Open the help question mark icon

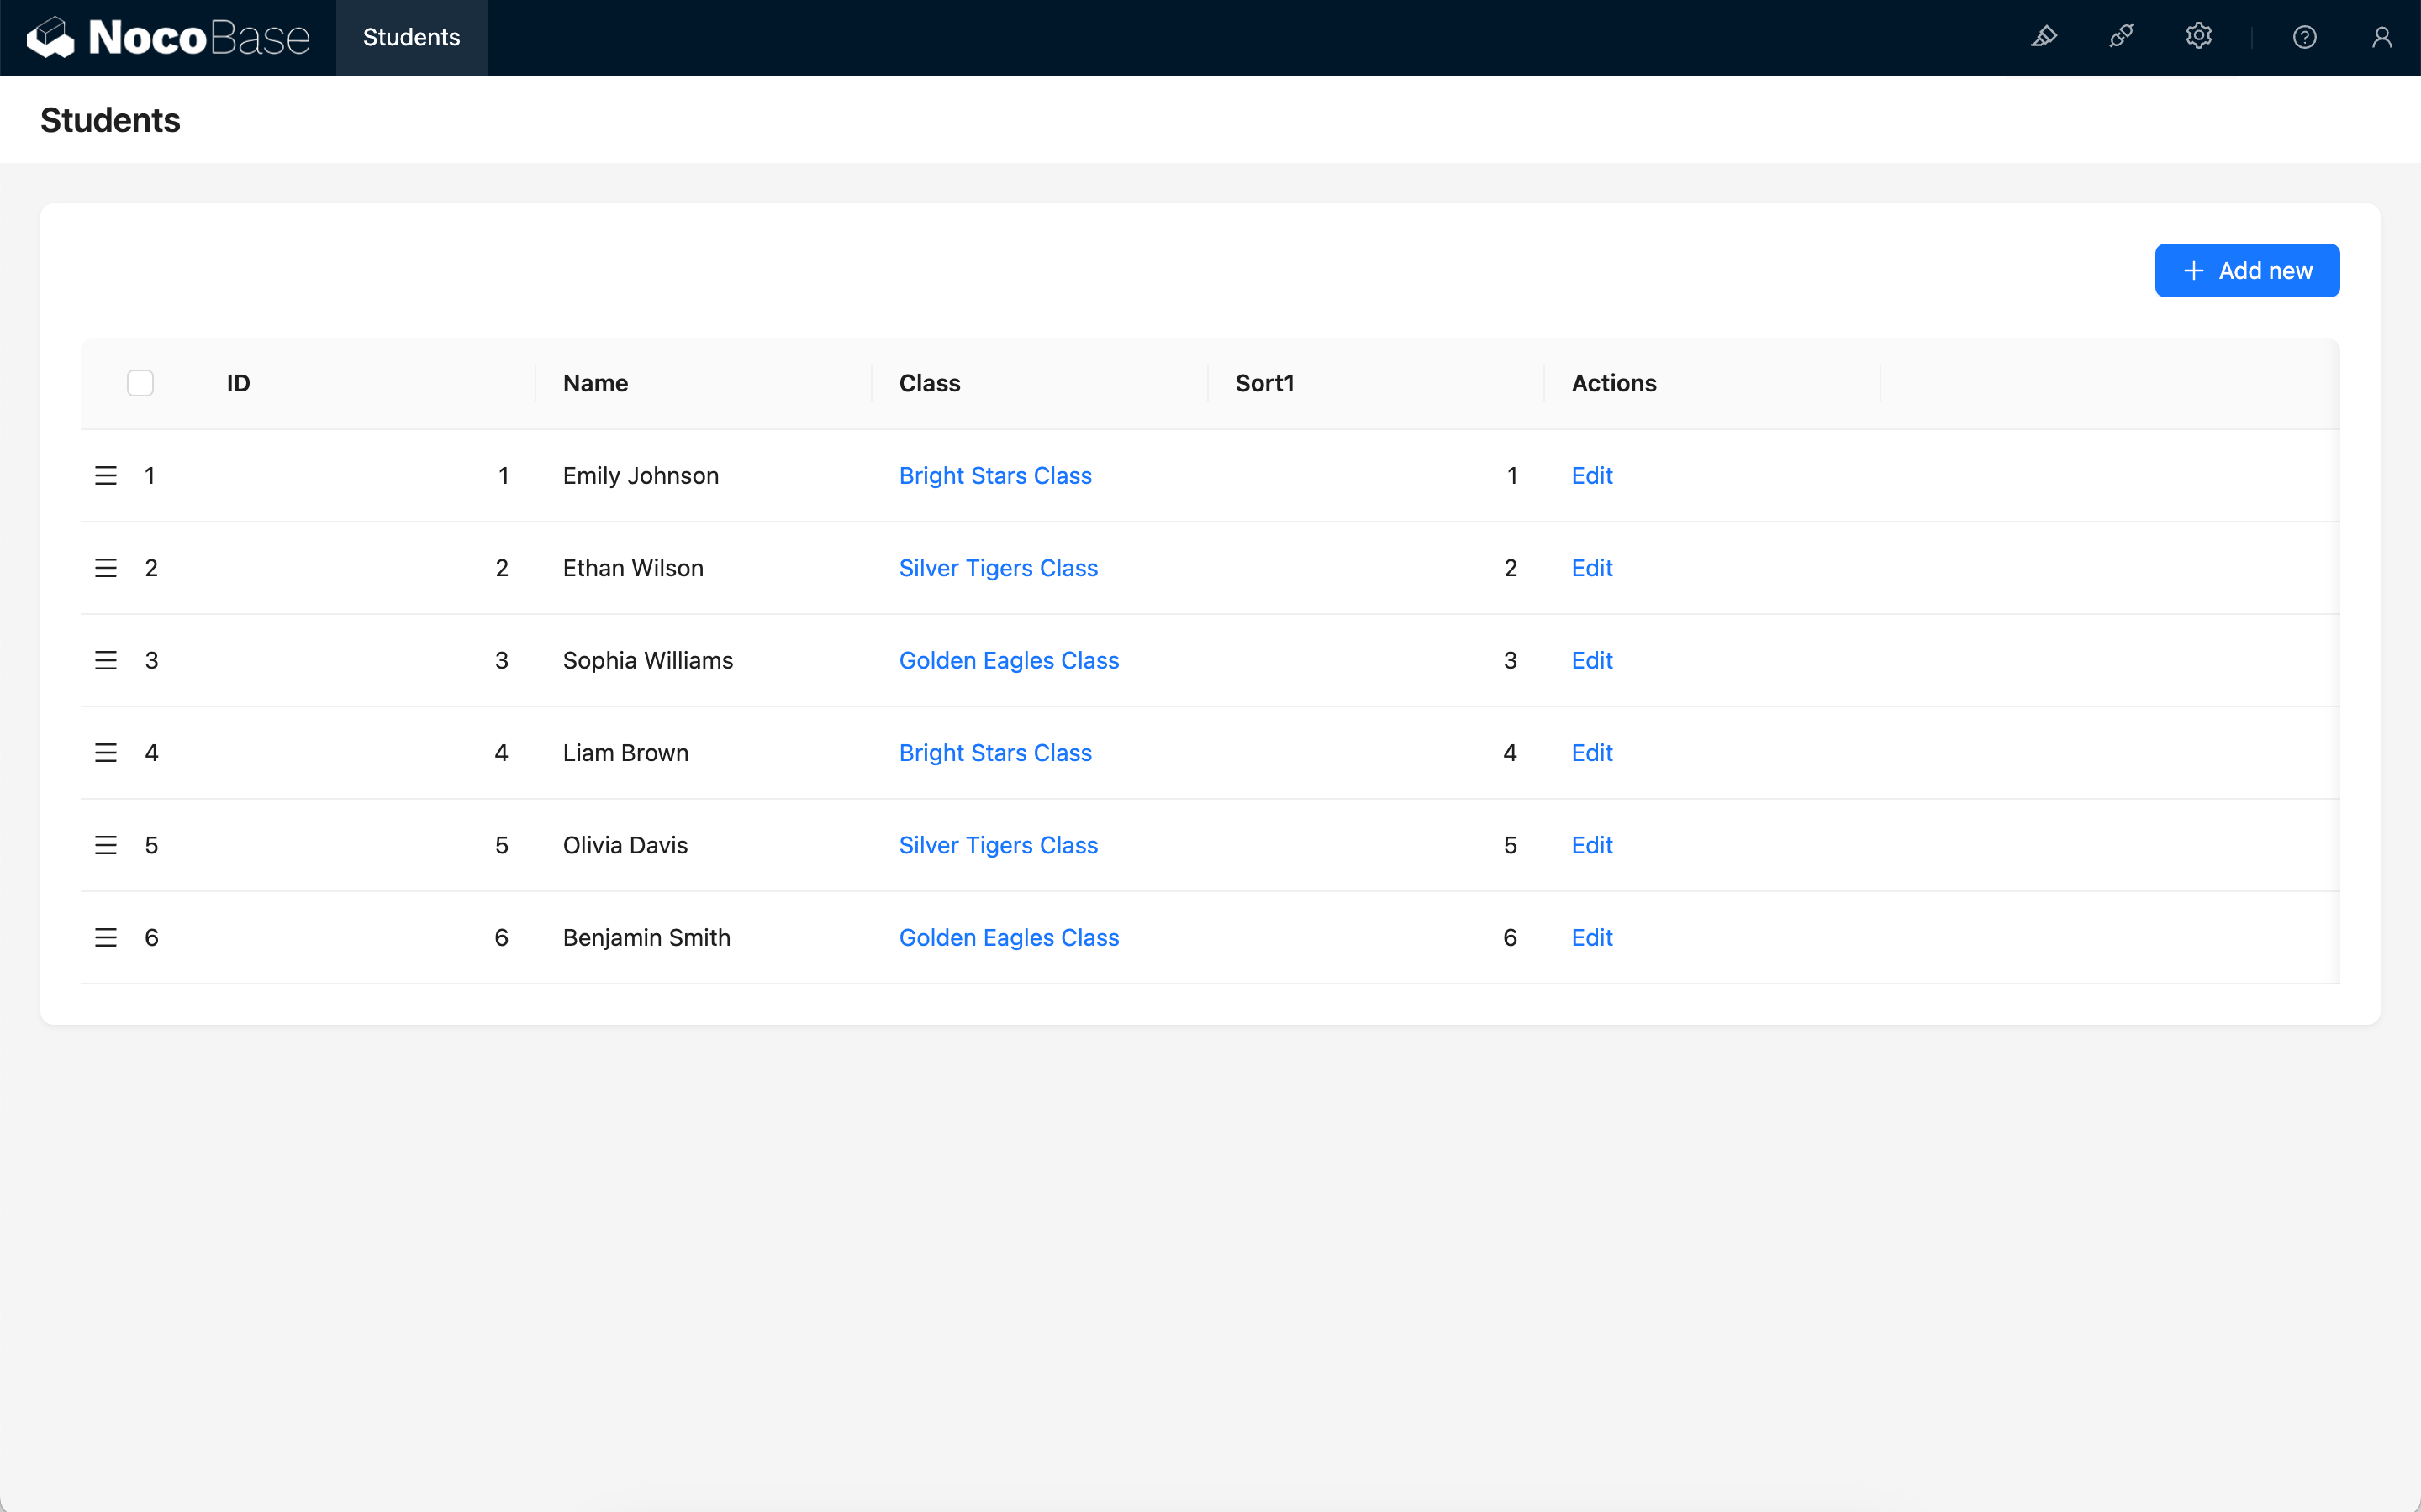(x=2304, y=37)
